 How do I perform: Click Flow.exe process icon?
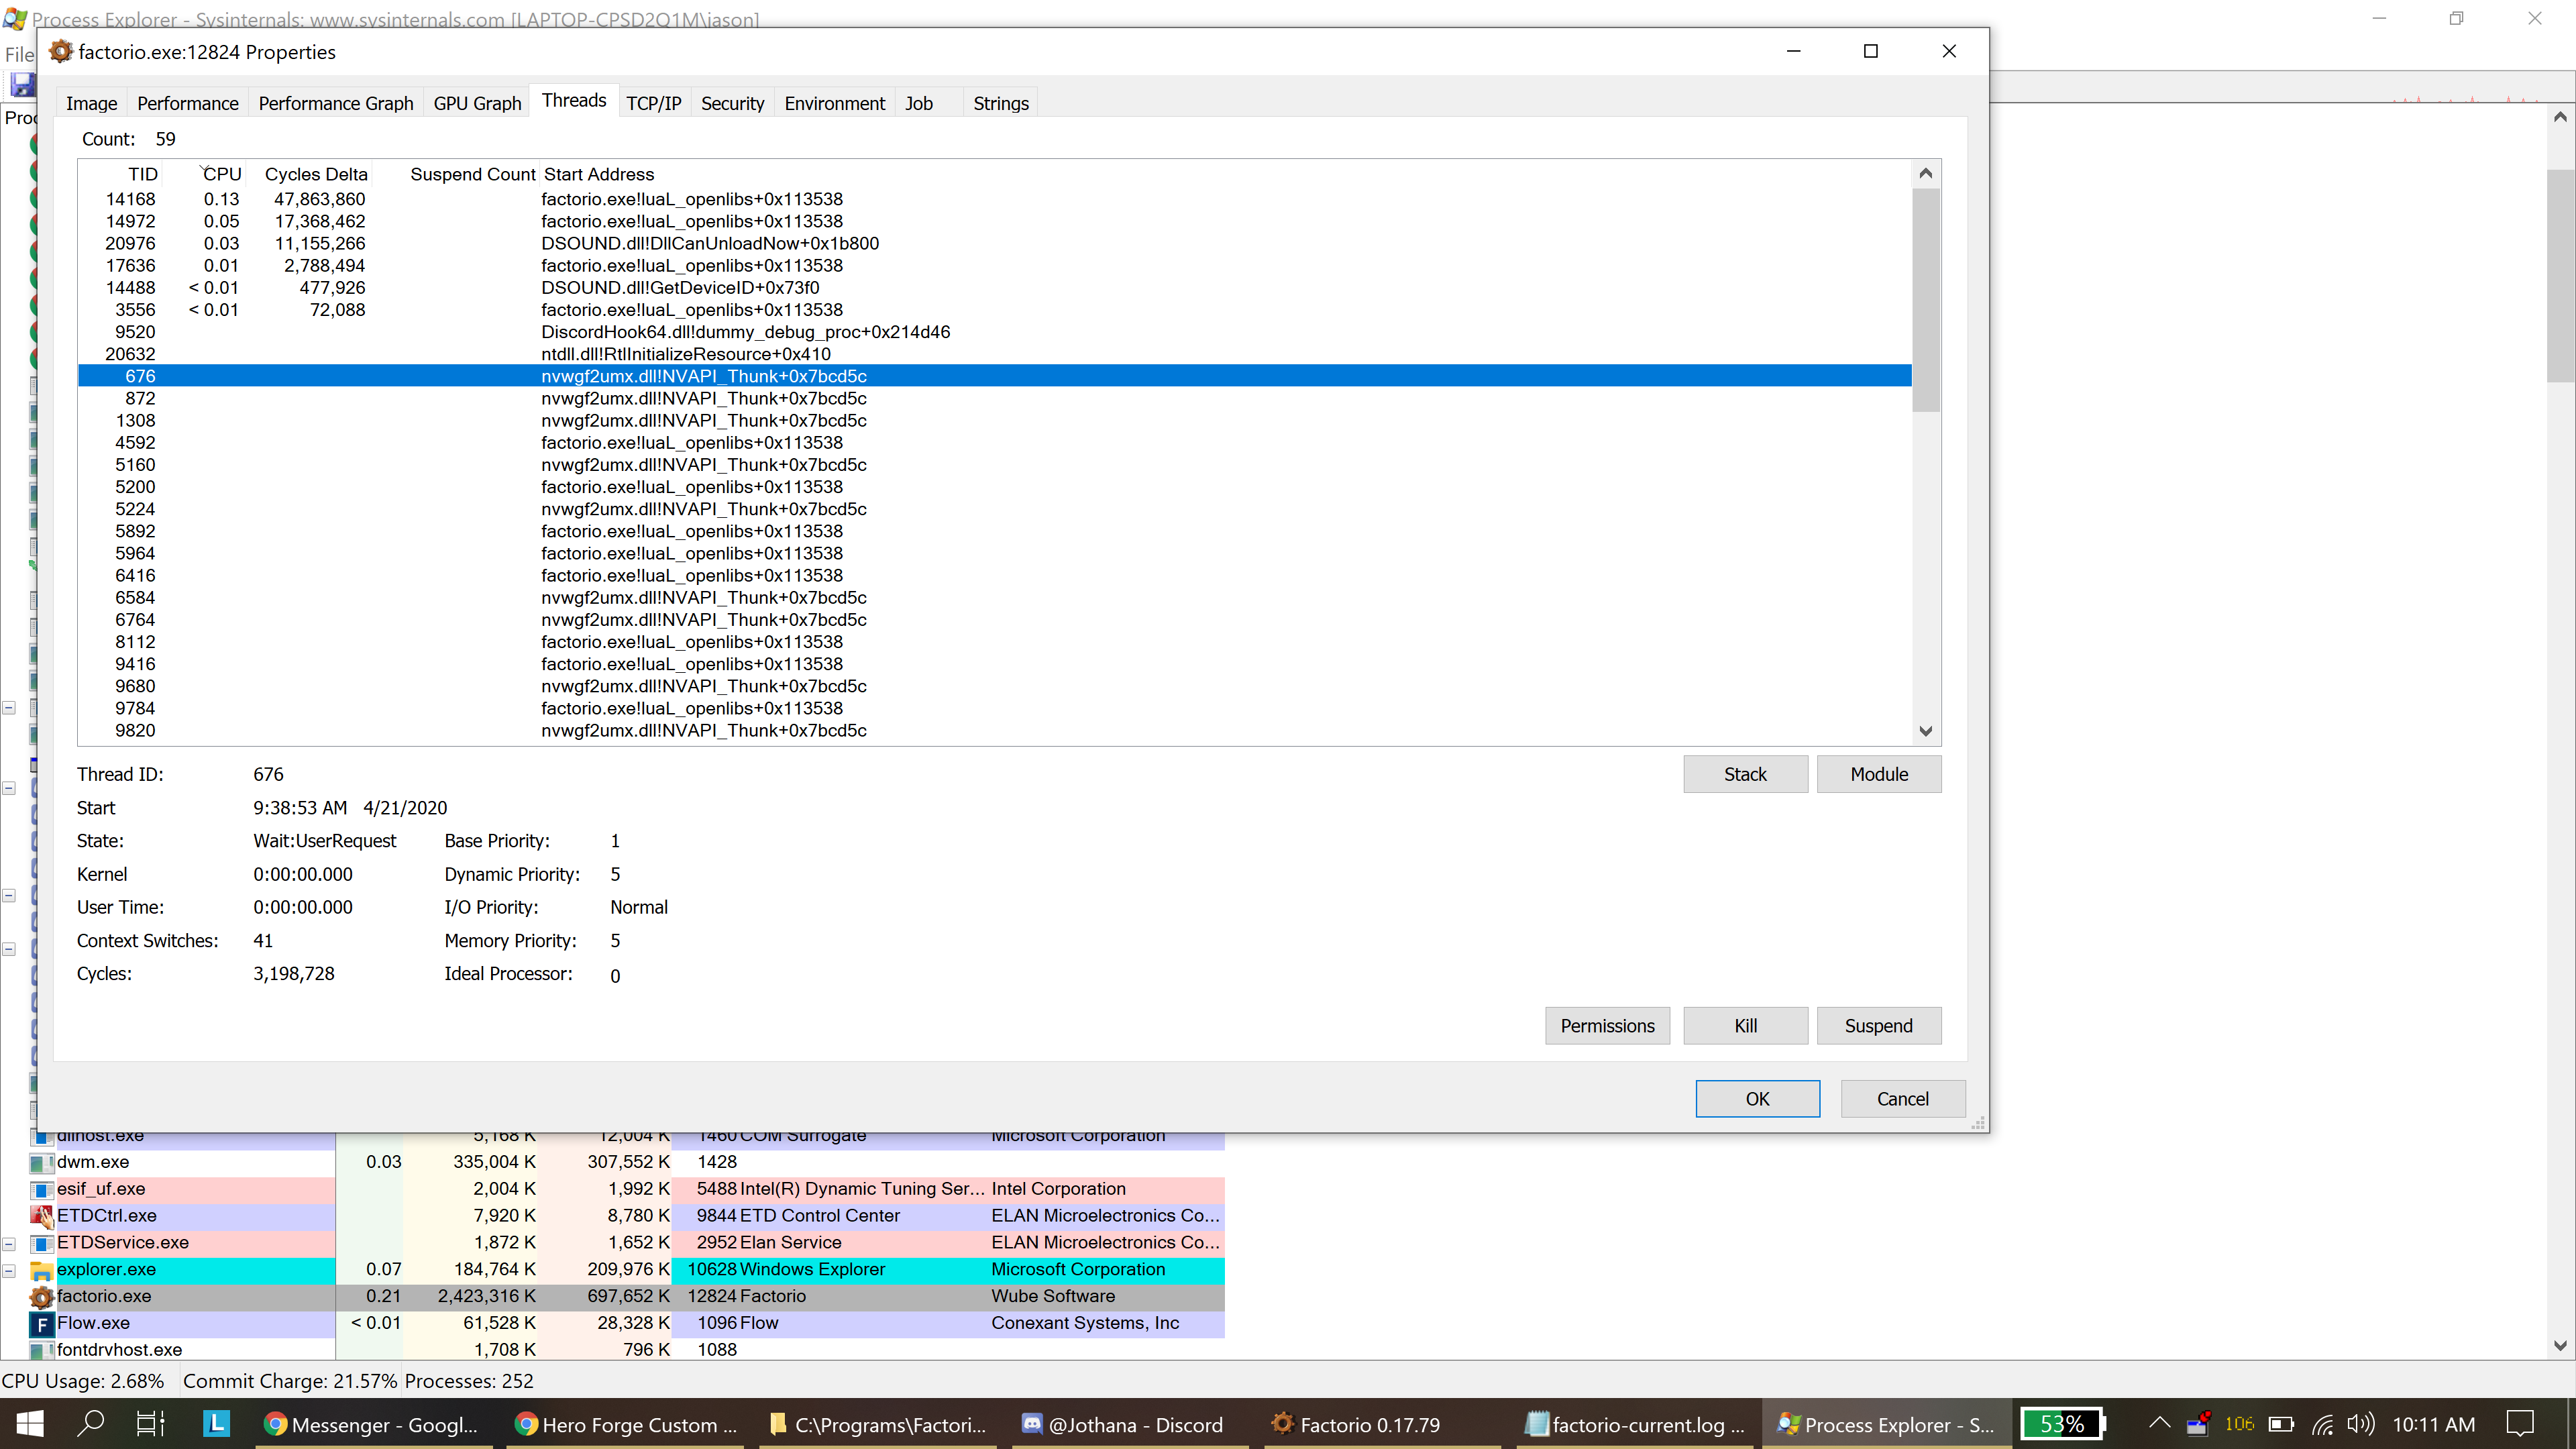pos(41,1323)
